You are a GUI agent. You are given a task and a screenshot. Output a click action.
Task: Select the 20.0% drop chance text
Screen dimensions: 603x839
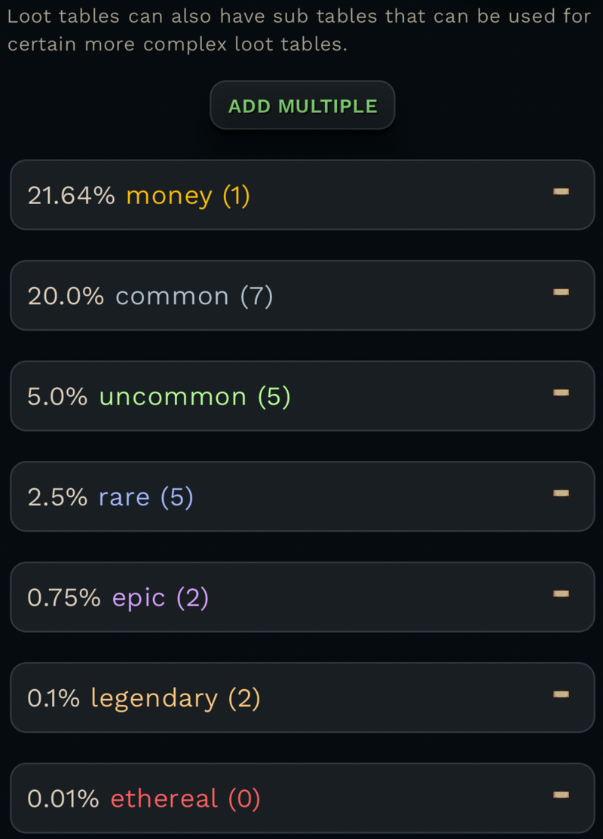click(65, 296)
